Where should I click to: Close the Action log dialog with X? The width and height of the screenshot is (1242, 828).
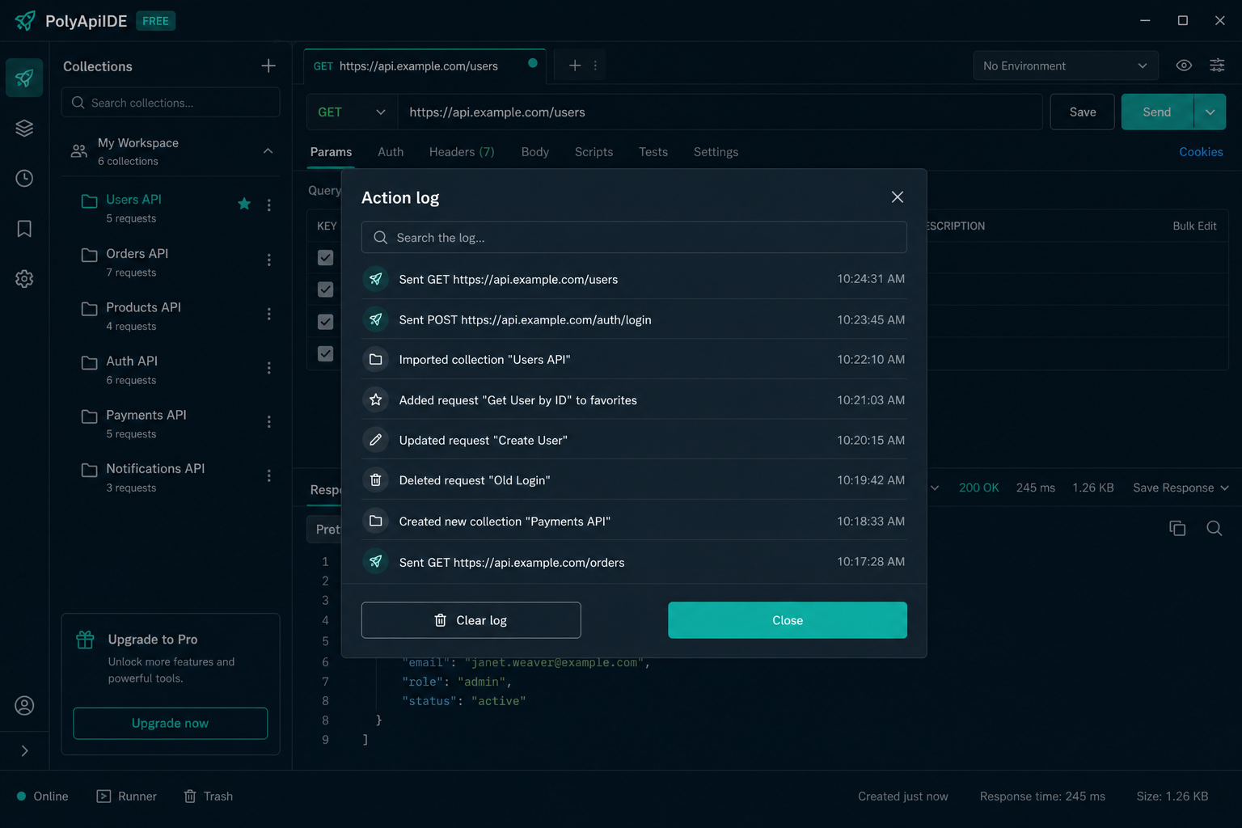[x=898, y=197]
